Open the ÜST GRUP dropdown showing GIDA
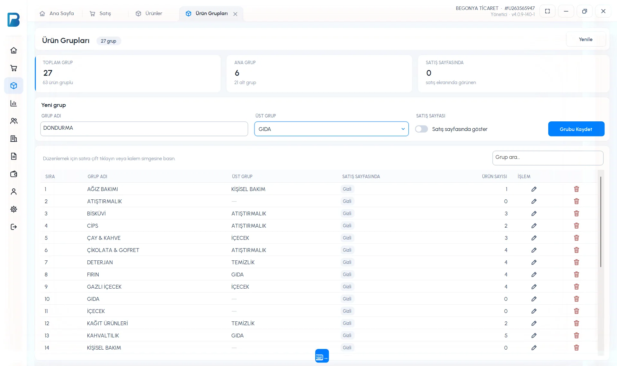The image size is (617, 366). [x=331, y=129]
